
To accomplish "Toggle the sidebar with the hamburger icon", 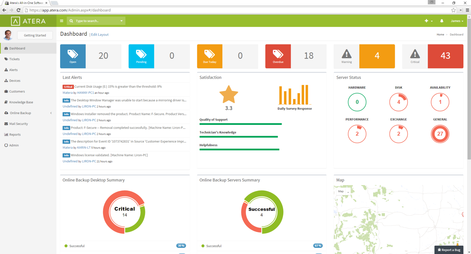I will 61,21.
